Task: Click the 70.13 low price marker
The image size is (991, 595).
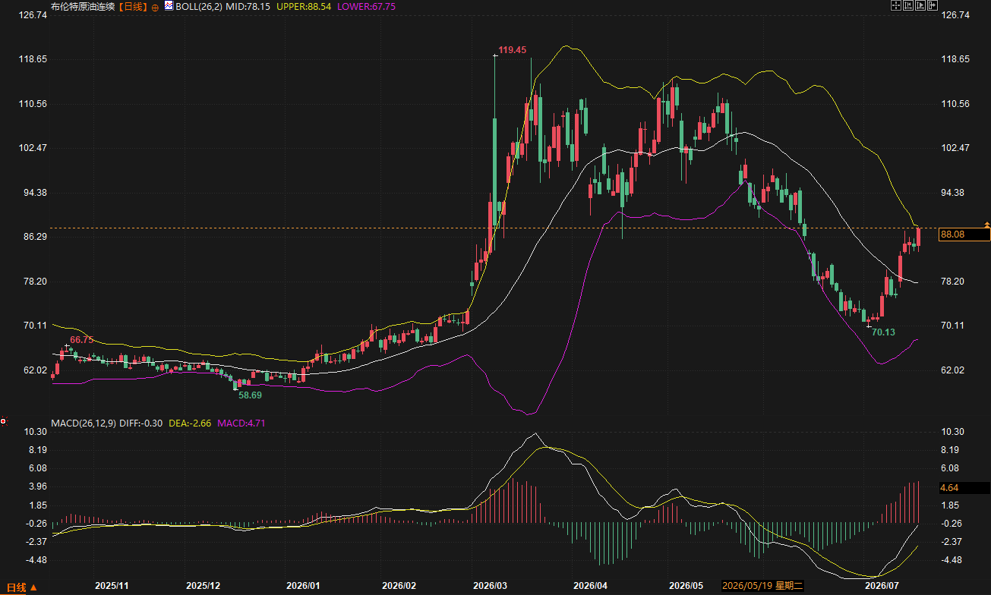Action: point(883,332)
